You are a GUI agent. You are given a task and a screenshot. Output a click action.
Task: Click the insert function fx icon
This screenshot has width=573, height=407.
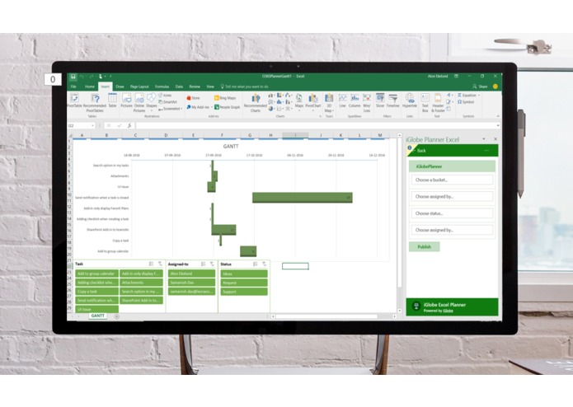click(129, 125)
